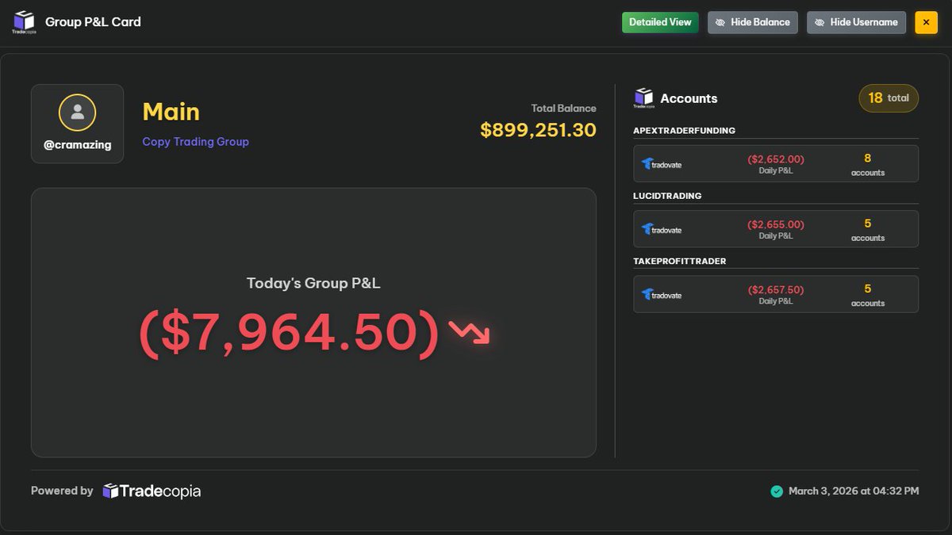This screenshot has width=952, height=535.
Task: Open the Detailed View
Action: (660, 22)
